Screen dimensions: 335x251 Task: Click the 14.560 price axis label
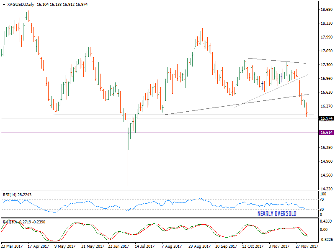[326, 175]
